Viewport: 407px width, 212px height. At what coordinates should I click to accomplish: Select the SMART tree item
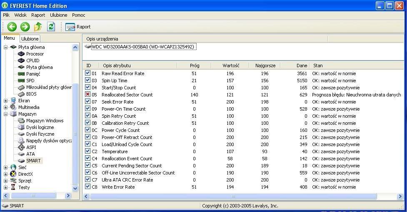coord(33,161)
